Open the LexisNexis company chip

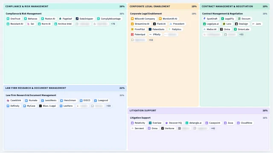49,100
